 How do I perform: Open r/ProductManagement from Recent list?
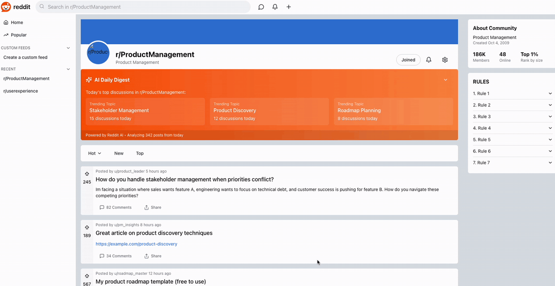(26, 79)
